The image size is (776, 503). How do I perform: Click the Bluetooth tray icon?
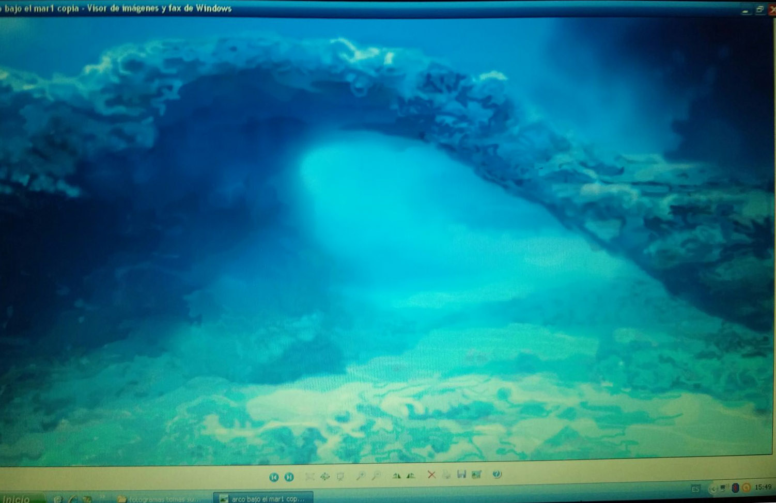735,488
